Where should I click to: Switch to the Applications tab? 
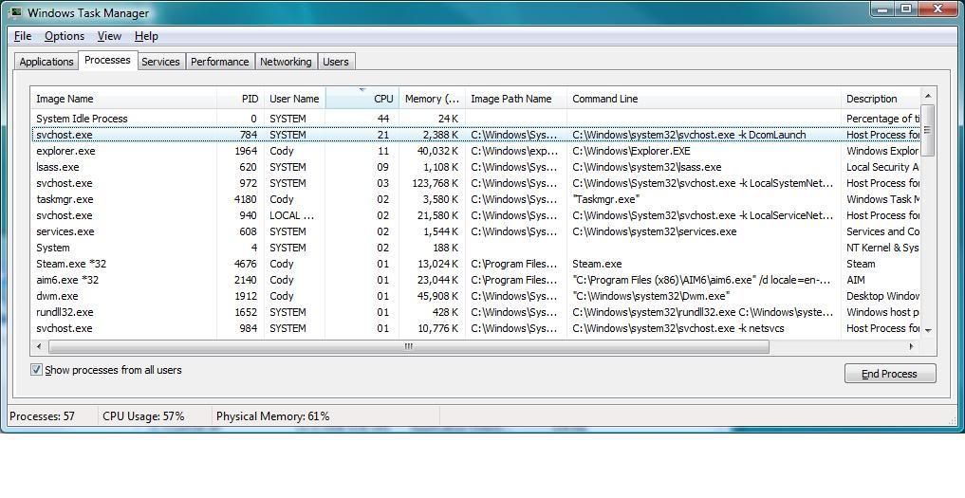point(46,62)
